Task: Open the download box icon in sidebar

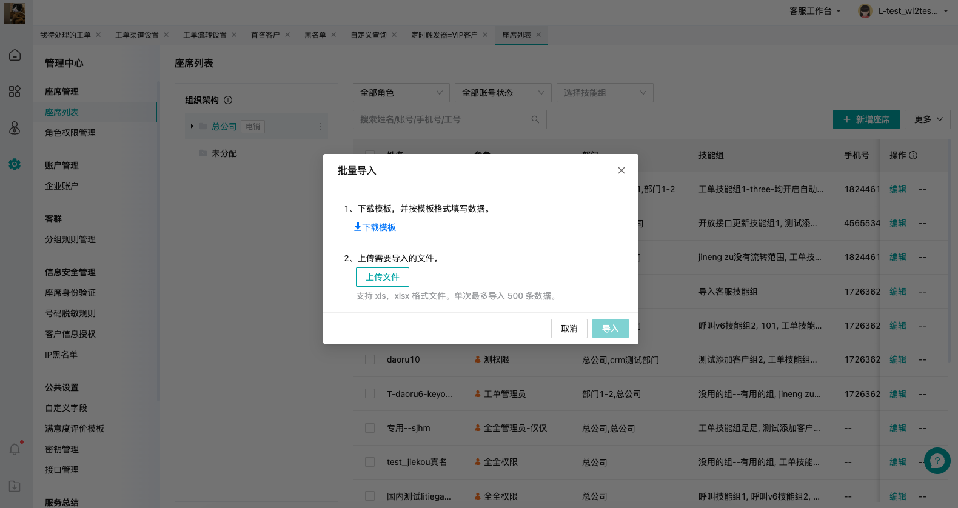Action: (15, 486)
